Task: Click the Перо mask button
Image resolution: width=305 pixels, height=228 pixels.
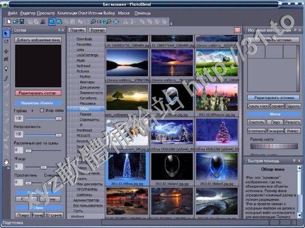Action: 275,122
